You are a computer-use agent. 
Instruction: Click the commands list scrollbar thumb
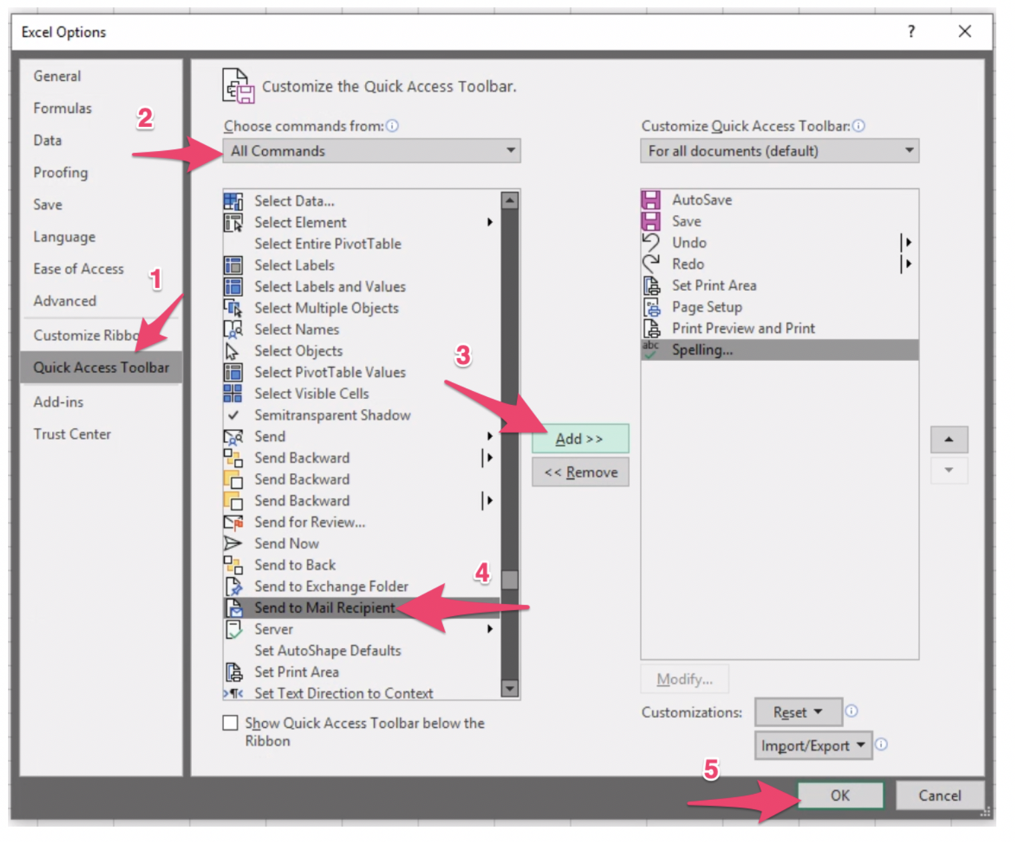pyautogui.click(x=510, y=579)
